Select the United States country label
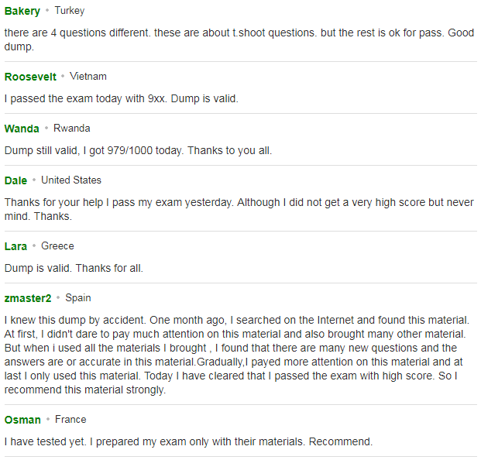 (x=71, y=180)
